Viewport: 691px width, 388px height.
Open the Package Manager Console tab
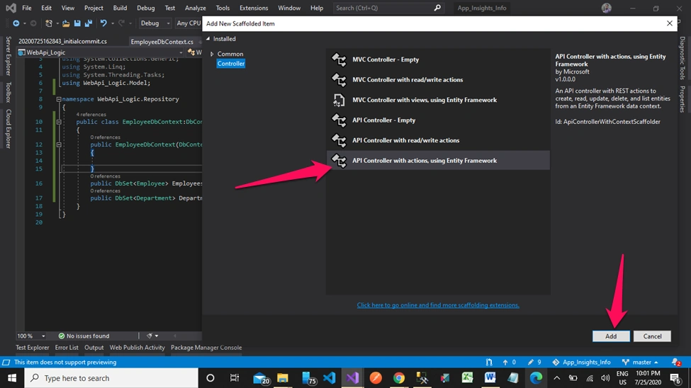click(206, 348)
